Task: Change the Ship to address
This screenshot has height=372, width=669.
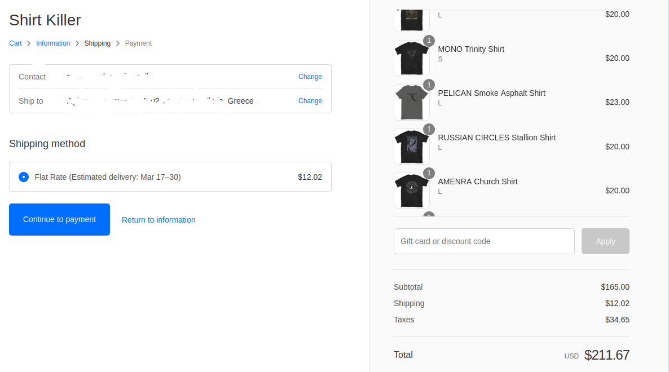Action: (310, 101)
